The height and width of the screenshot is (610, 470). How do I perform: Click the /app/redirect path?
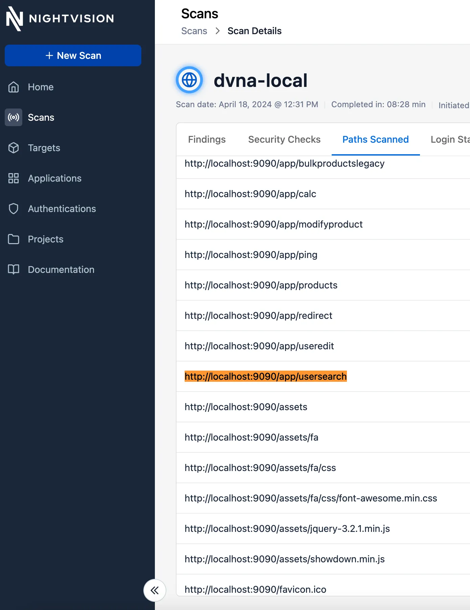[x=259, y=315]
